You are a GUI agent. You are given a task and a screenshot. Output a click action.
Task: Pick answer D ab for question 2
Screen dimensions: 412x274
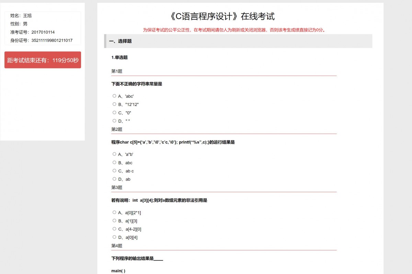114,179
